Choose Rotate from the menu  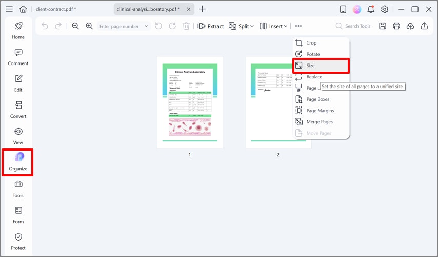tap(321, 54)
